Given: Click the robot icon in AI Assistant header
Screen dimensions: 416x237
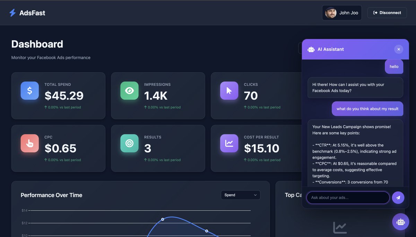Looking at the screenshot, I should [x=311, y=49].
